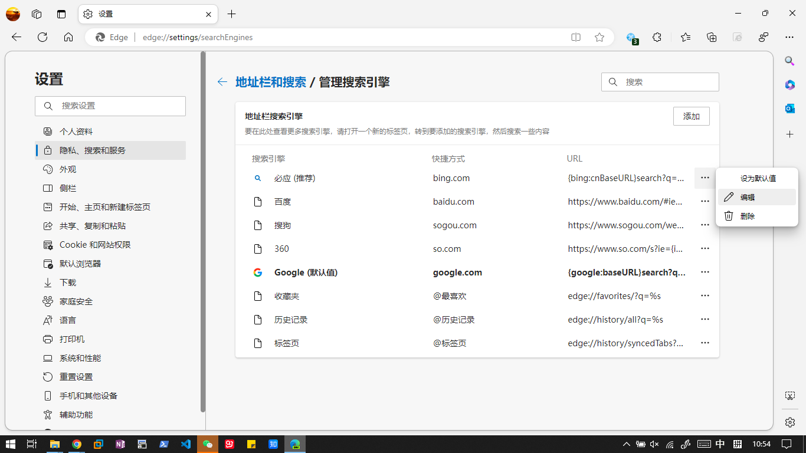
Task: Open 共享、复制和粘贴 section
Action: click(x=110, y=226)
